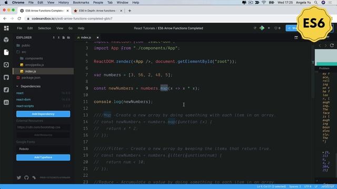
Task: Open the CodeSandbox dashboard grid icon
Action: [x=6, y=28]
